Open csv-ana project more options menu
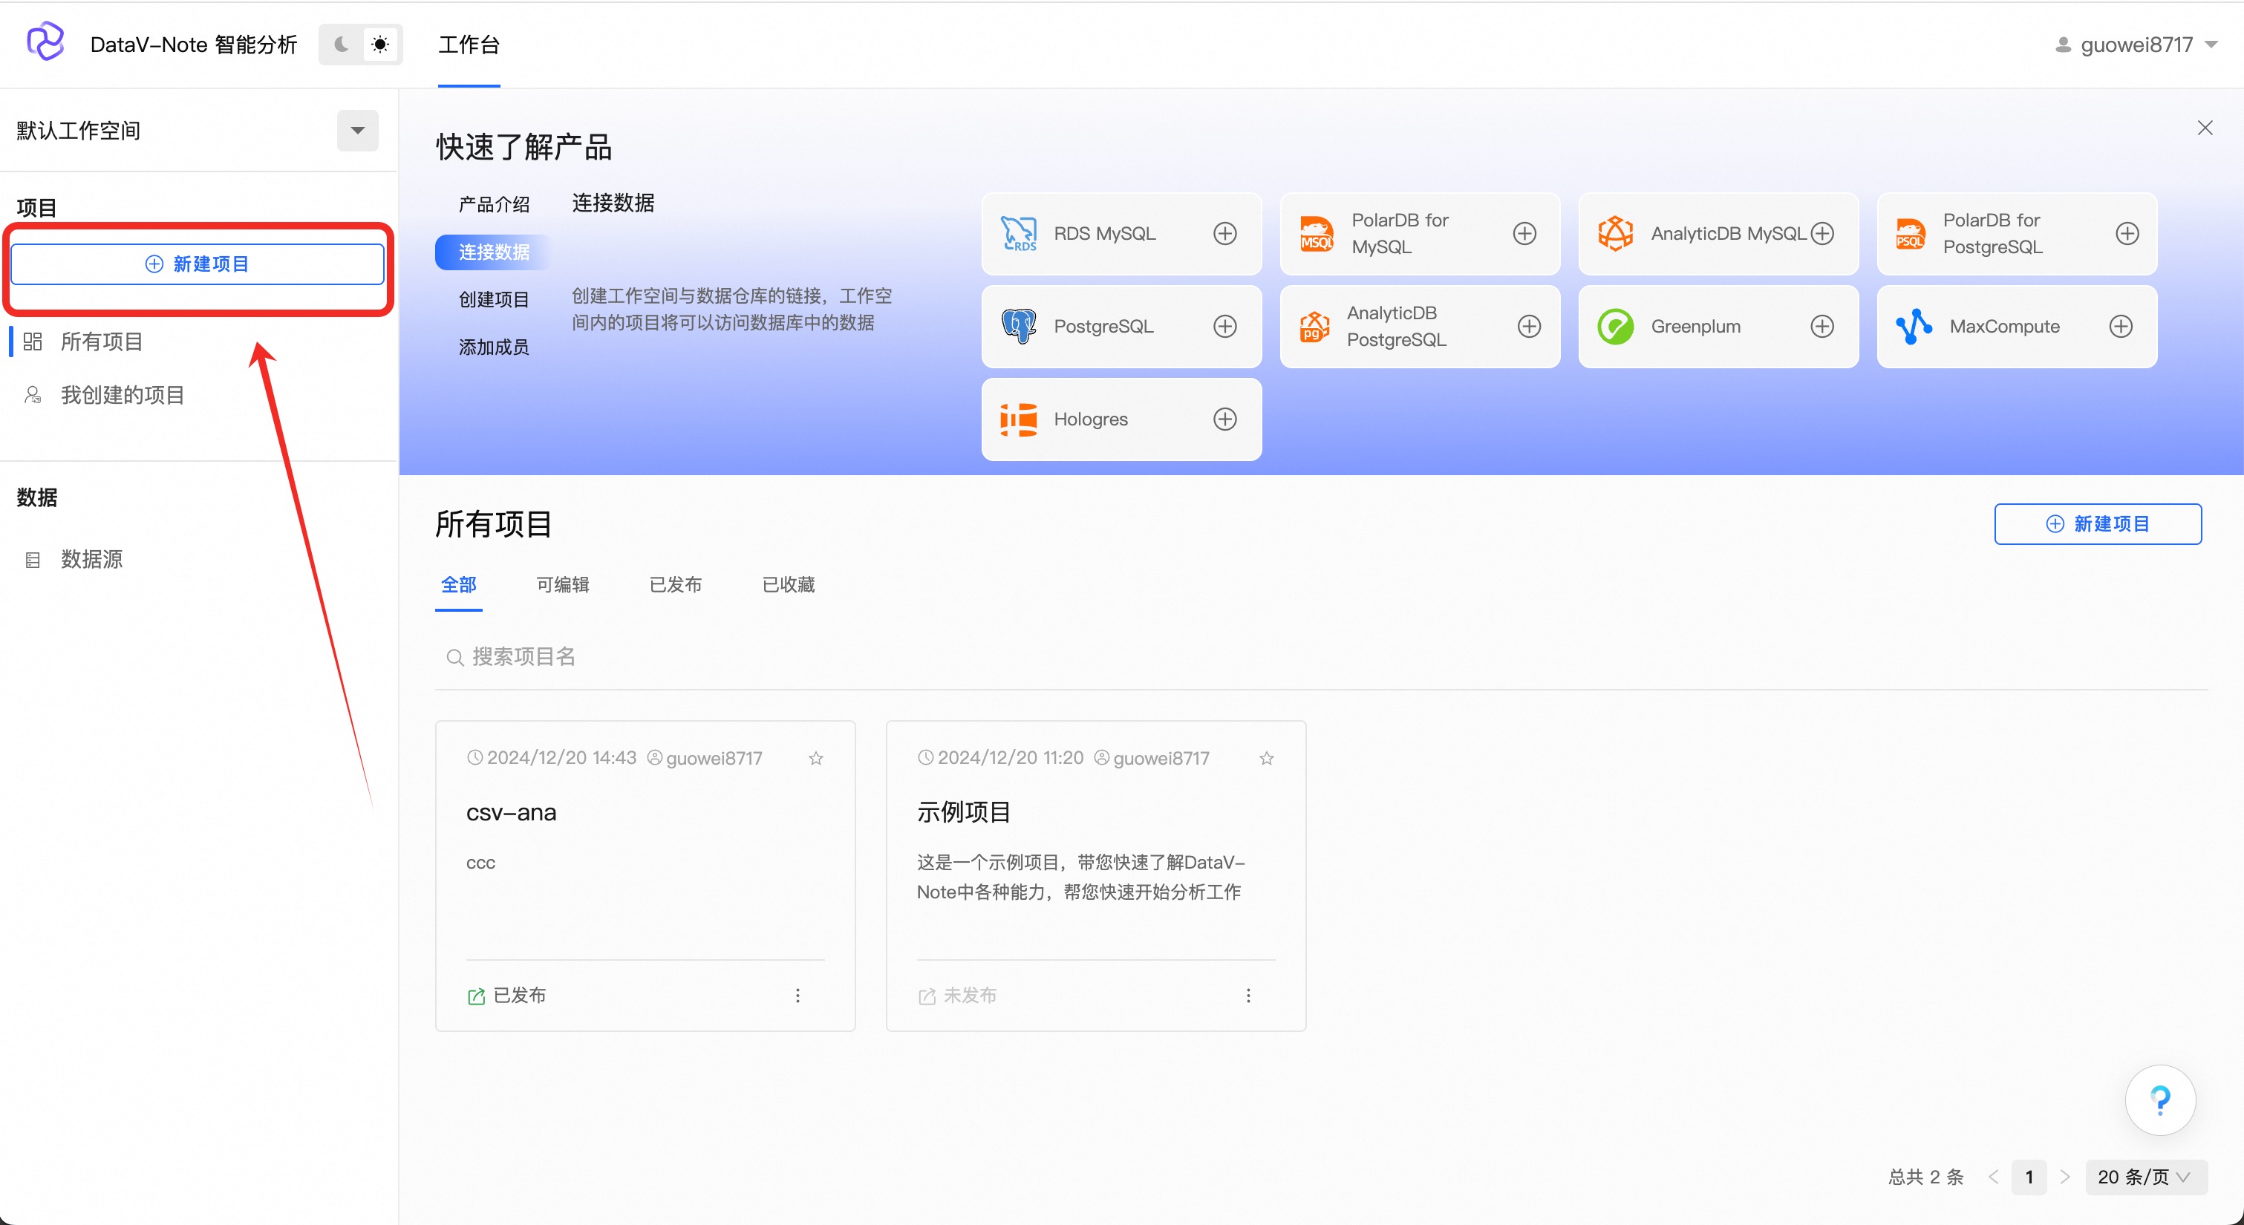Viewport: 2244px width, 1225px height. pyautogui.click(x=797, y=996)
